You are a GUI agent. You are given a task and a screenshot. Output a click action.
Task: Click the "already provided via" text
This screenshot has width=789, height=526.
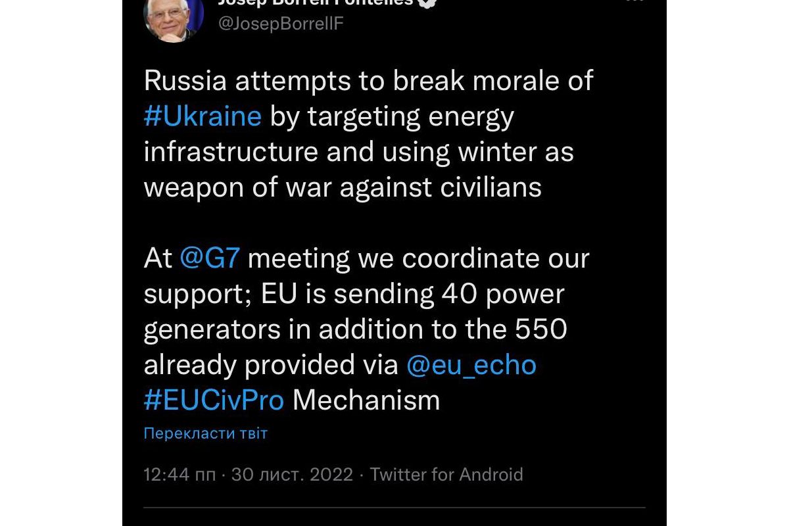(x=271, y=365)
